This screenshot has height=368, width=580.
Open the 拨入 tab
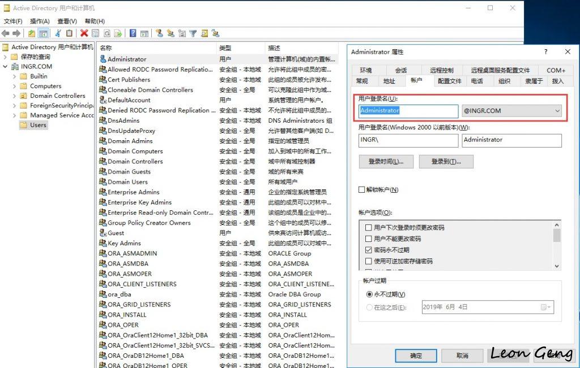tap(557, 81)
